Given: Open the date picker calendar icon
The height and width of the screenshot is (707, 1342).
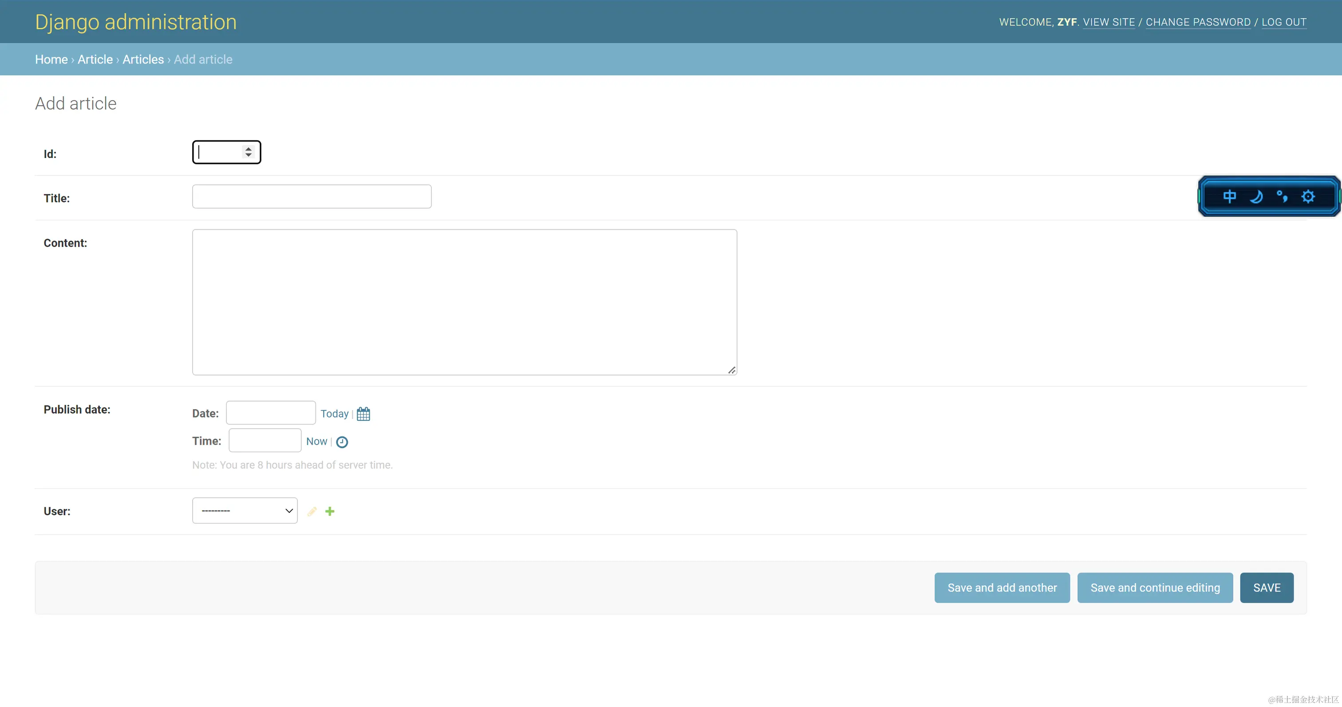Looking at the screenshot, I should tap(363, 414).
